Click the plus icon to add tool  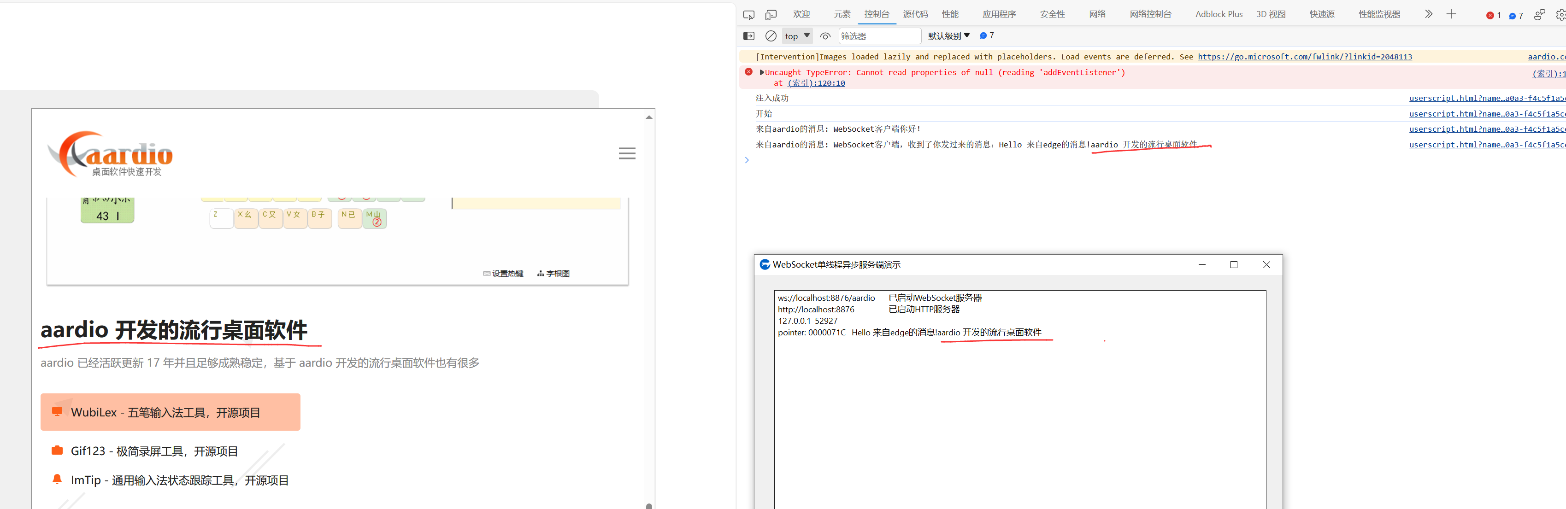1451,14
